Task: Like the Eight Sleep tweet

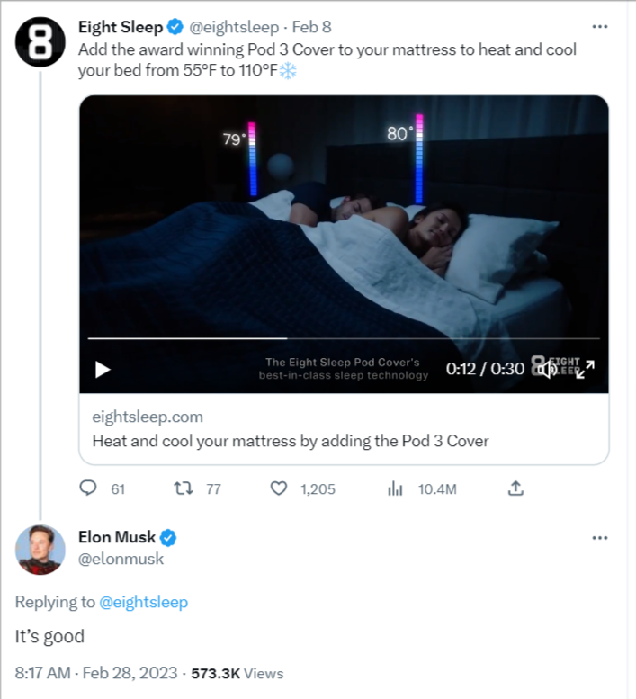Action: [x=279, y=488]
